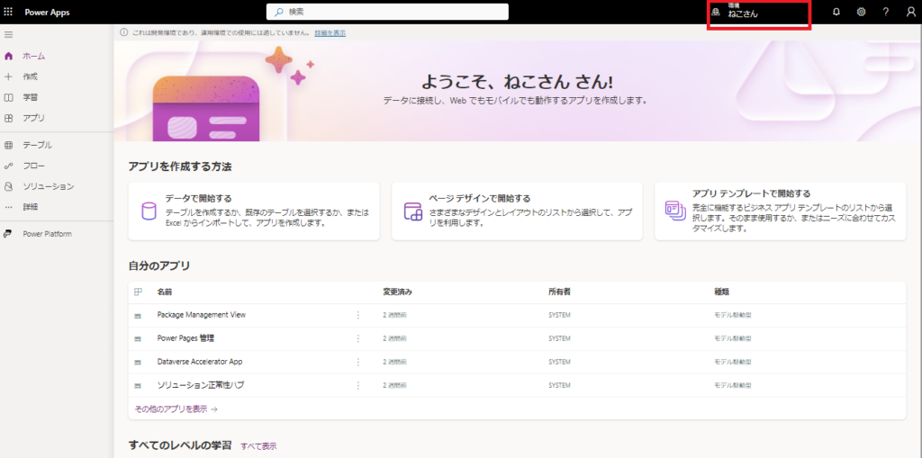Click the flow icon for フロー

(x=8, y=166)
